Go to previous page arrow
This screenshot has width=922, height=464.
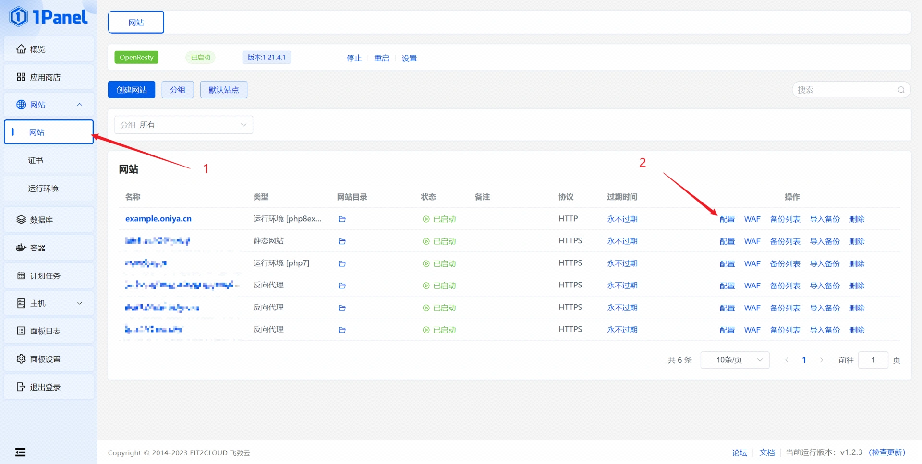pos(787,360)
